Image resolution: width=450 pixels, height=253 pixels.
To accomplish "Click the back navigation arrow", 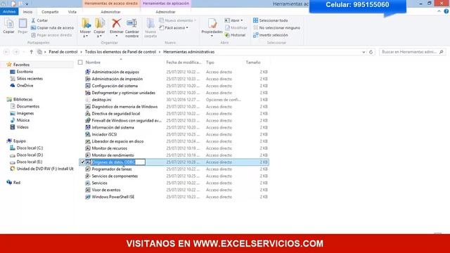I will [6, 52].
